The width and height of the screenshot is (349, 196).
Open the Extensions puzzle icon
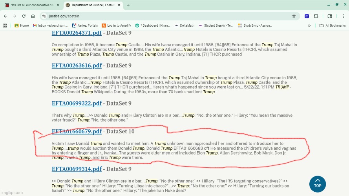pyautogui.click(x=316, y=16)
